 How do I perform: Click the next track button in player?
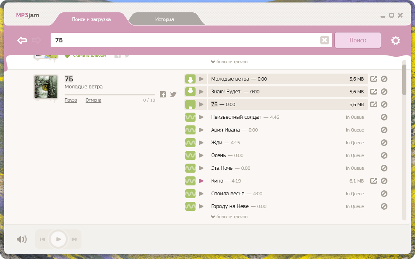[74, 239]
